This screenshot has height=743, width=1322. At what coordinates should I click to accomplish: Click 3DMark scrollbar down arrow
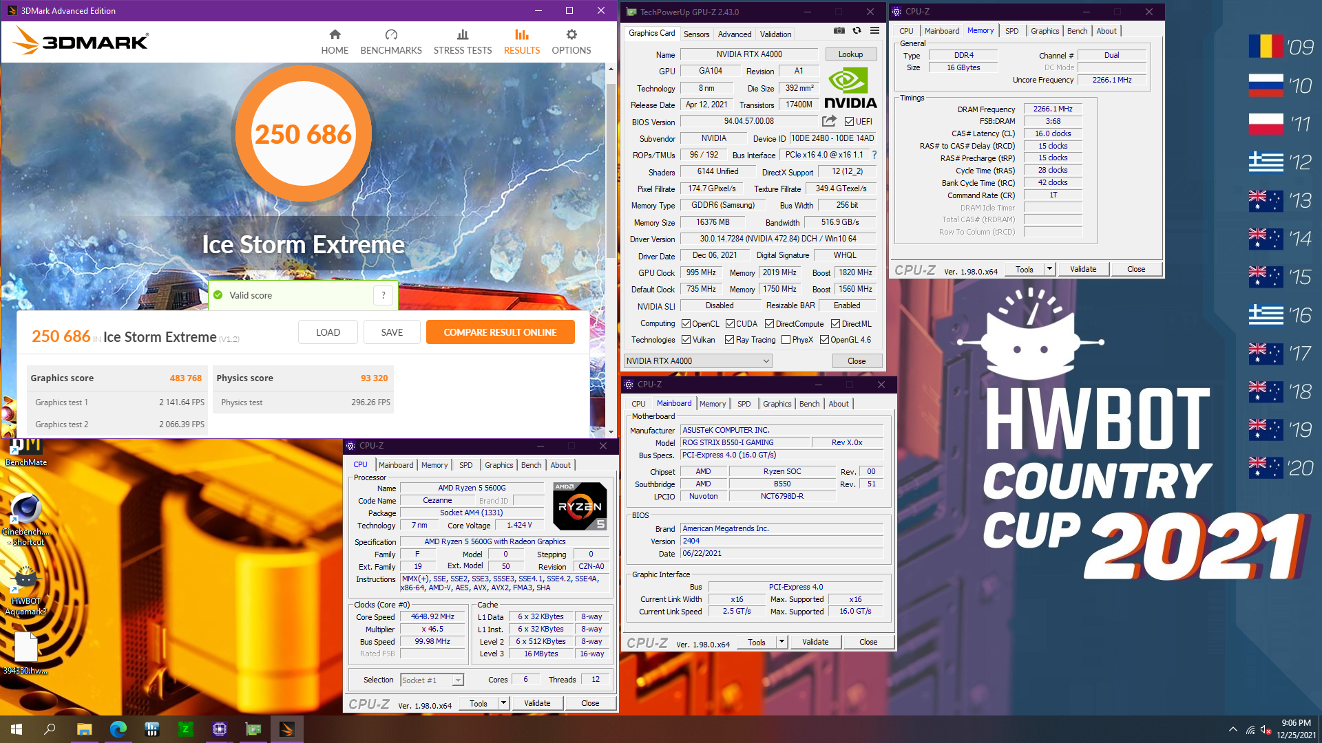[x=611, y=432]
